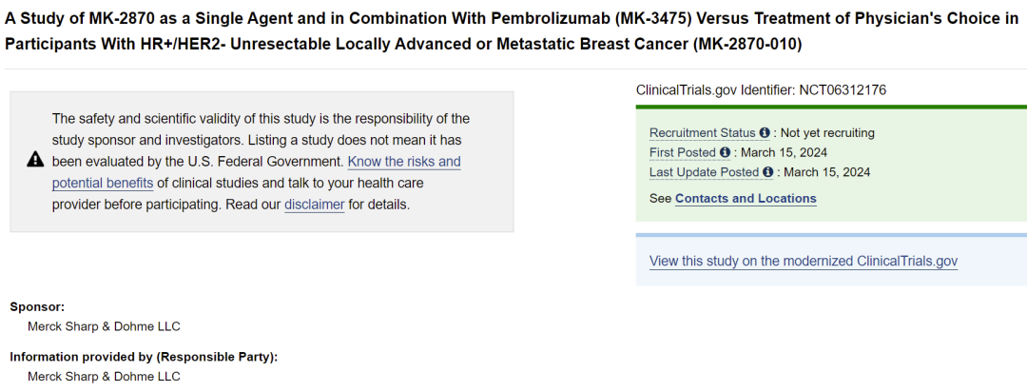This screenshot has width=1027, height=392.
Task: Click the 'Not yet recruiting' status text
Action: pos(827,133)
